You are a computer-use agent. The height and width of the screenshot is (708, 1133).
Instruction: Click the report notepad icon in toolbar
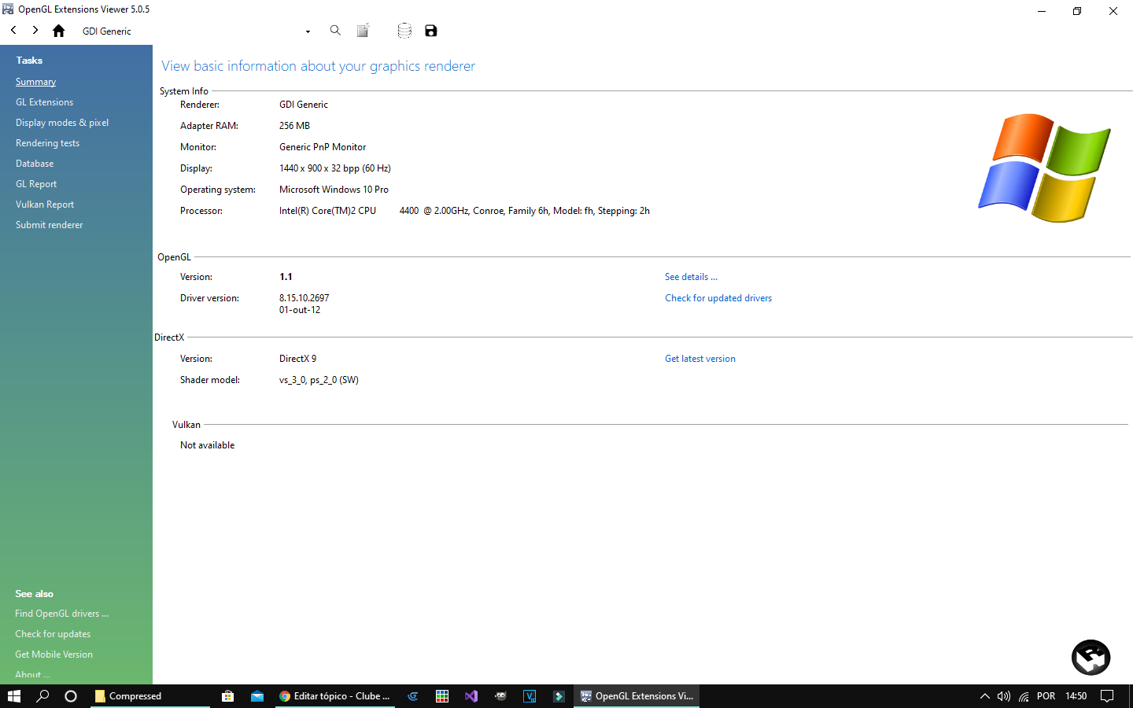tap(363, 31)
